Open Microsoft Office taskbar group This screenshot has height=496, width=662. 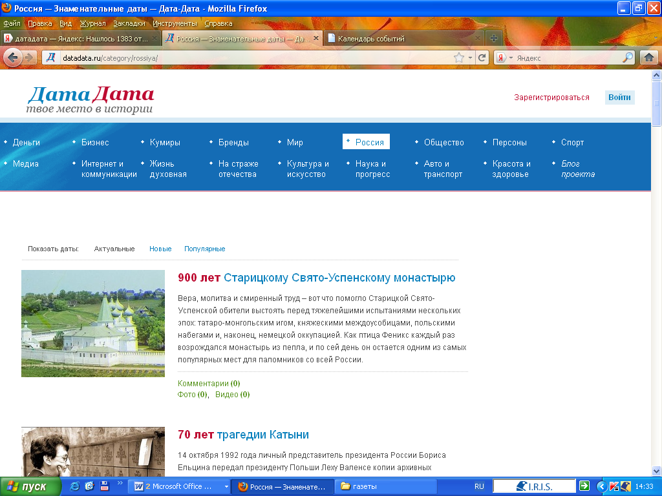coord(179,486)
